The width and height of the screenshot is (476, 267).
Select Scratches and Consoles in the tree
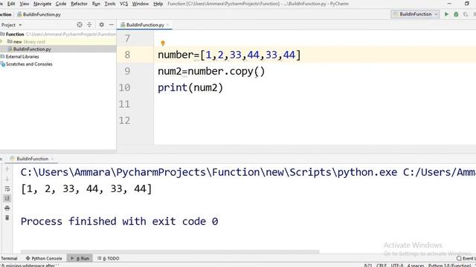(29, 65)
